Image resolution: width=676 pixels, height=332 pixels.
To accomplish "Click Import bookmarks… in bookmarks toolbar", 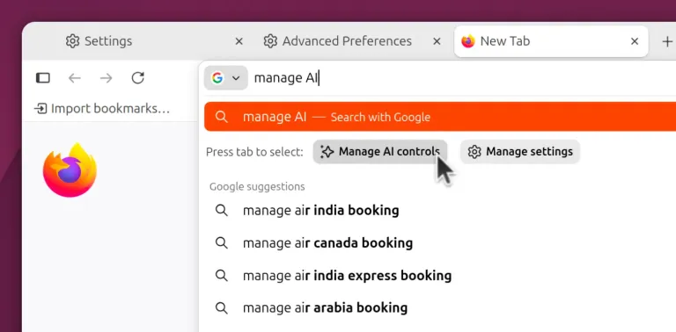I will [103, 108].
